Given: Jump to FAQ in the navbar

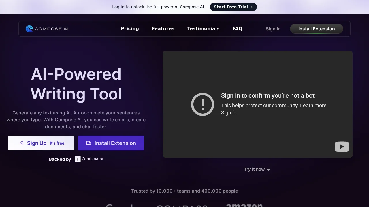Looking at the screenshot, I should point(237,29).
